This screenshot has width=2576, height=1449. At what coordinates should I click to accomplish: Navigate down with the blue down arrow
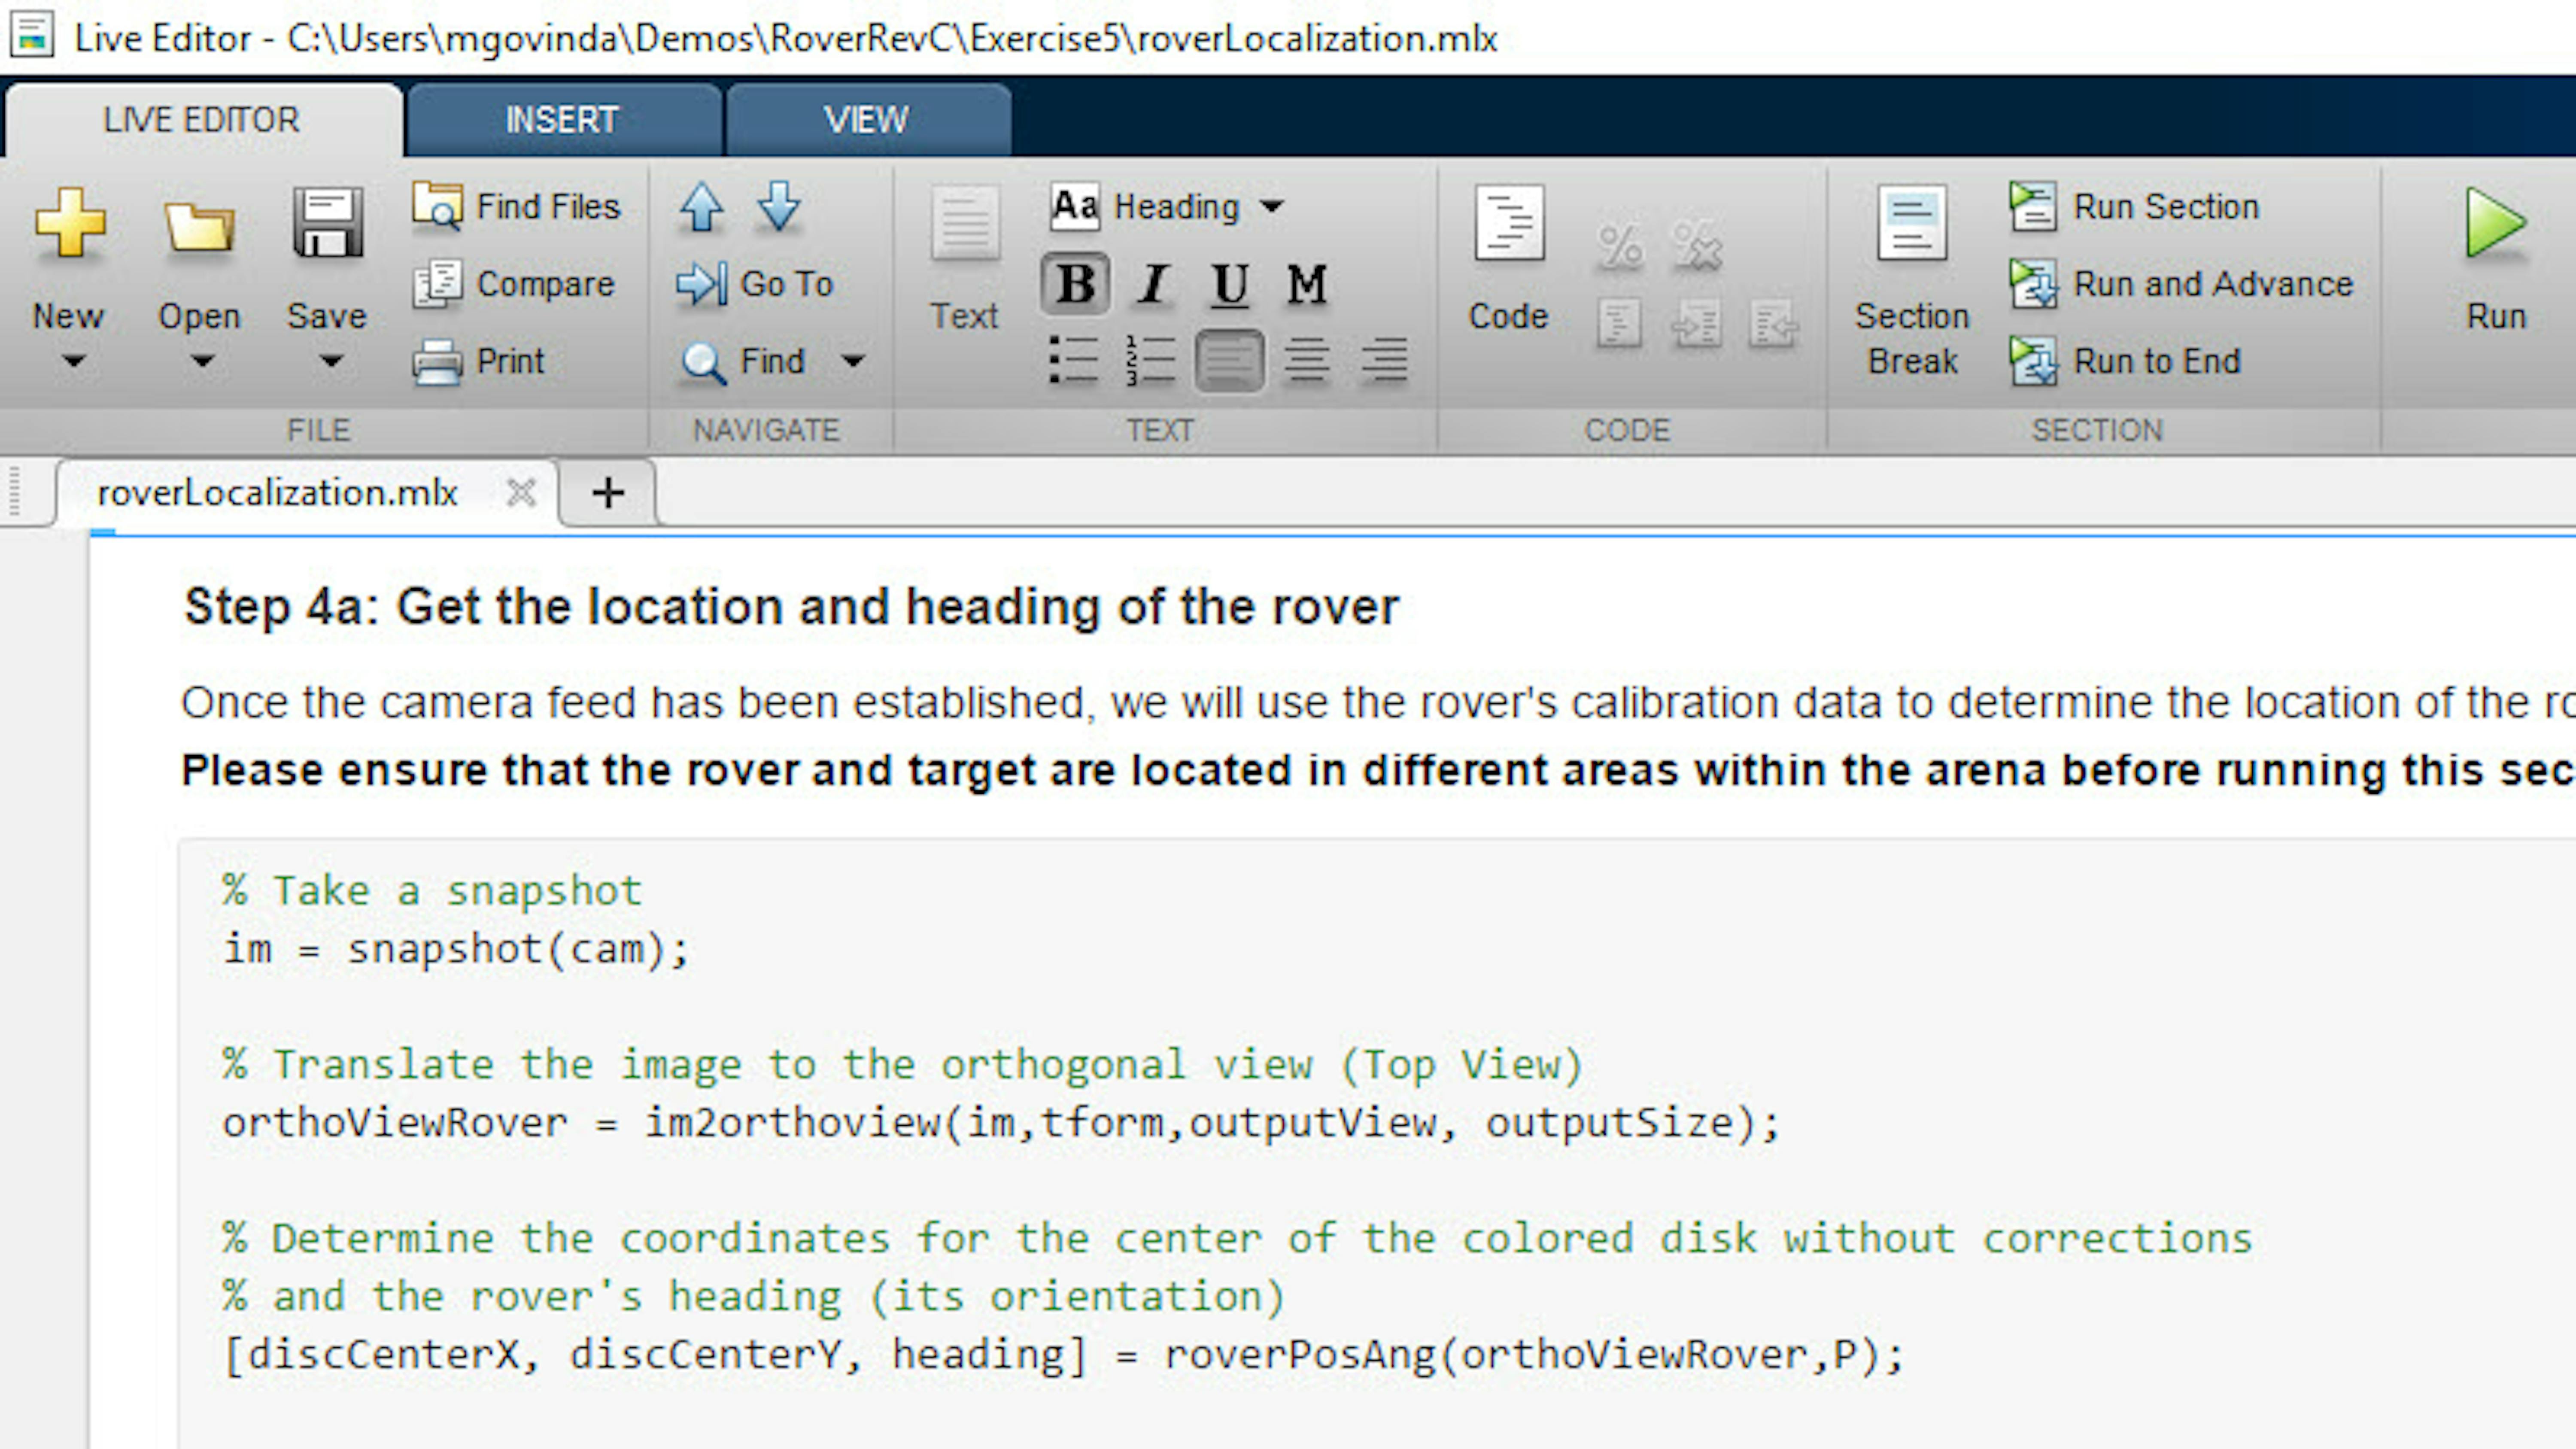tap(779, 207)
